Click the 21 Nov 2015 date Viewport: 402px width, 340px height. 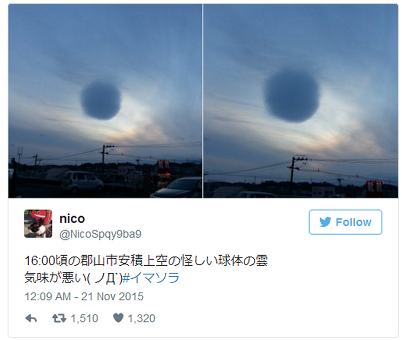[112, 297]
